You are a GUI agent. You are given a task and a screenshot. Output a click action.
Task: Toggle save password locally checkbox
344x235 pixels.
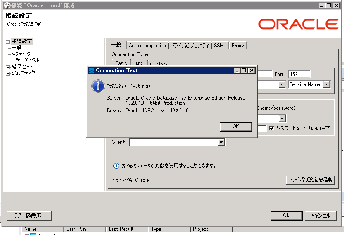click(x=271, y=128)
